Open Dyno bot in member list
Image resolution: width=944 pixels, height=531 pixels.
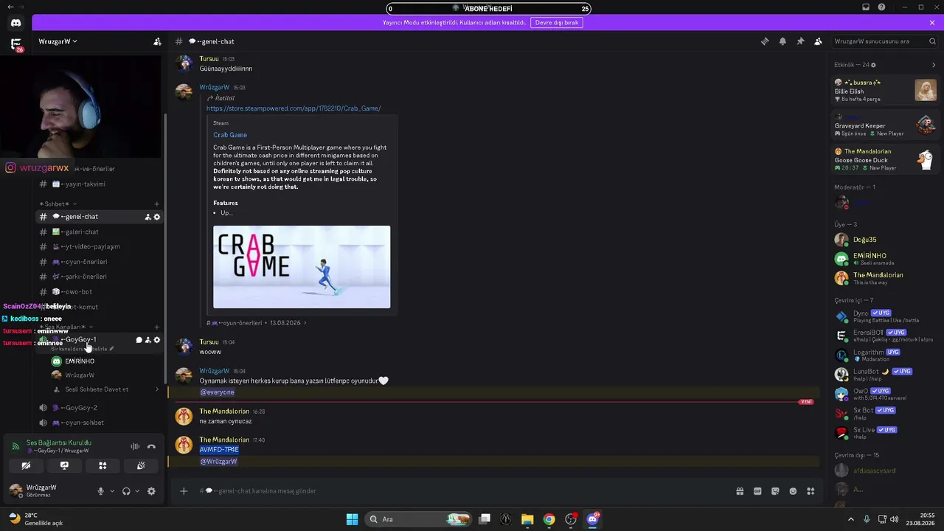885,316
